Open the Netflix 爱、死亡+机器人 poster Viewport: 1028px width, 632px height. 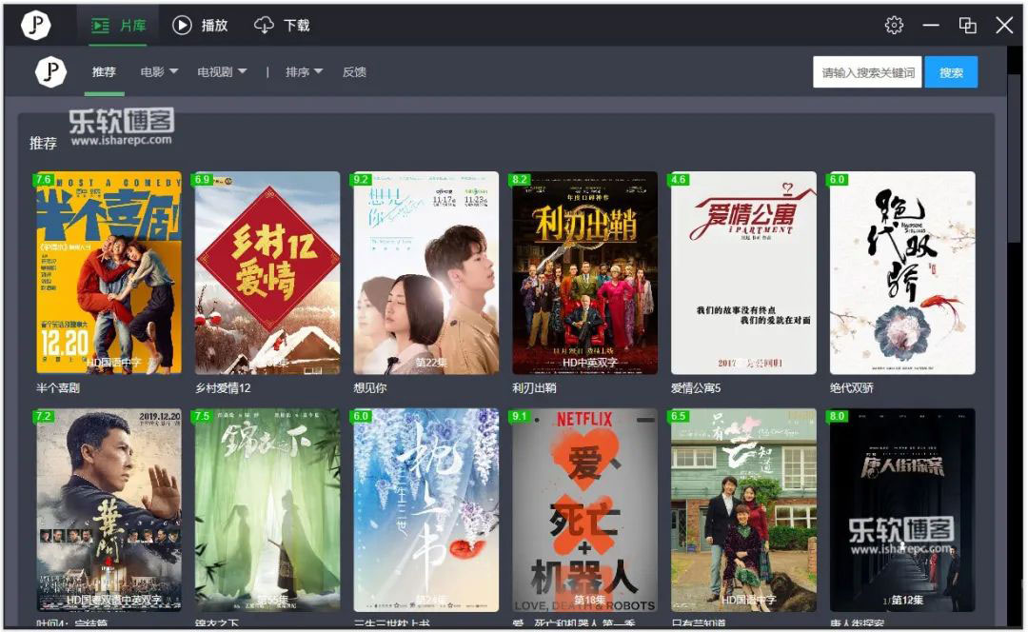tap(584, 510)
